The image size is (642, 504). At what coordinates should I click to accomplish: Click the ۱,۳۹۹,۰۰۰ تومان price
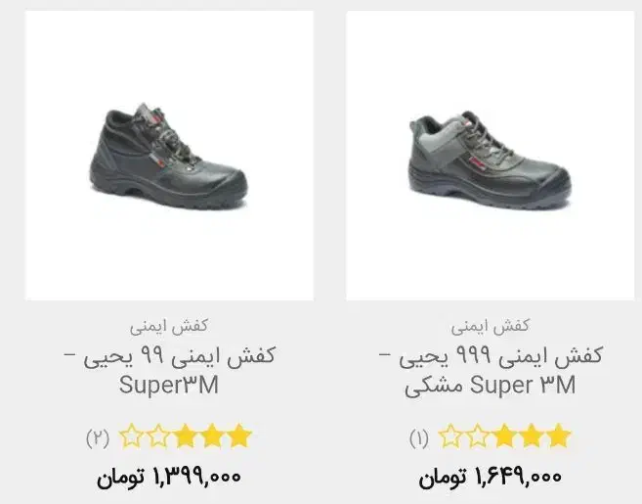point(169,477)
